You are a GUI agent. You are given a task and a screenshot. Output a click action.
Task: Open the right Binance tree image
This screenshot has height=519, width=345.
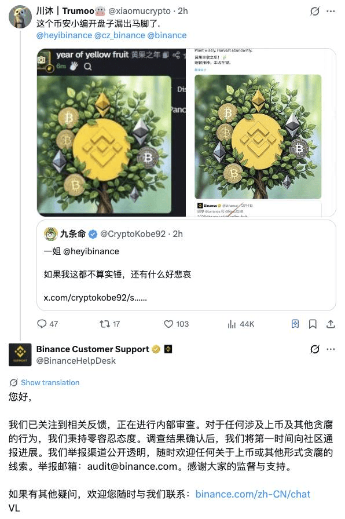coord(261,133)
